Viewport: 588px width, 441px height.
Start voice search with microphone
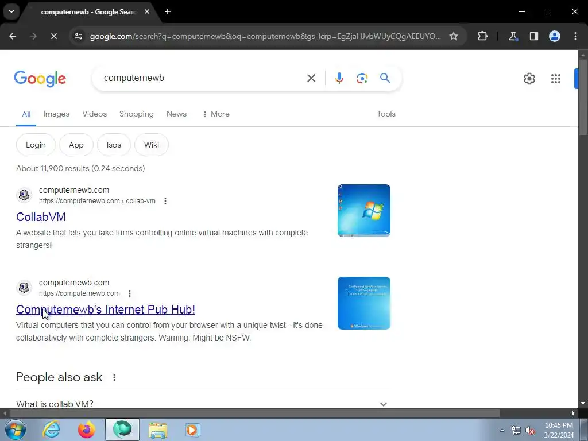pyautogui.click(x=339, y=78)
